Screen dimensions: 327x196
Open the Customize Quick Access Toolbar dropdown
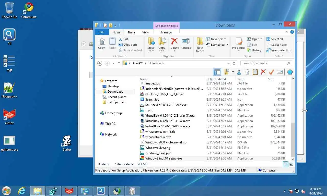115,25
